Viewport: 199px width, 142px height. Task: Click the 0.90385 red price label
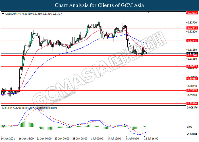[192, 79]
